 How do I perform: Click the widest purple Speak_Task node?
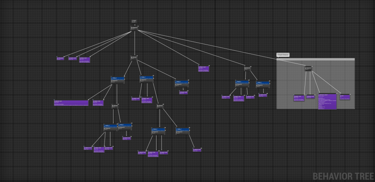[71, 103]
